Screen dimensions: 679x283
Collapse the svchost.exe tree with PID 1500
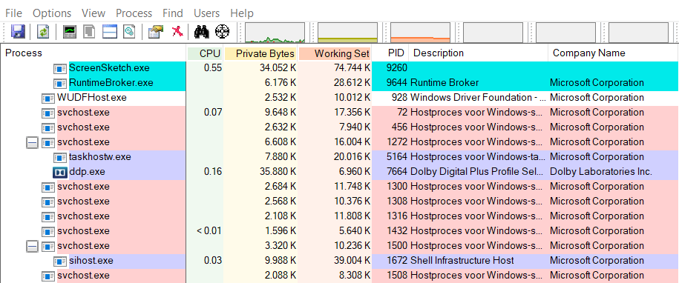(x=32, y=246)
